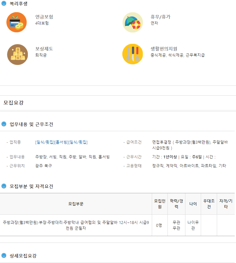Image resolution: width=236 pixels, height=263 pixels.
Task: Select the 연금보험 heading text
Action: click(44, 17)
